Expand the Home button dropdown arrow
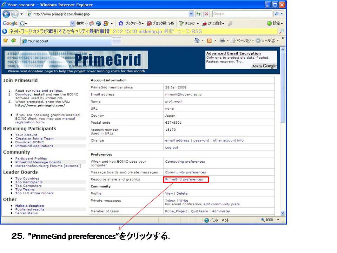337x253 pixels. click(x=203, y=40)
